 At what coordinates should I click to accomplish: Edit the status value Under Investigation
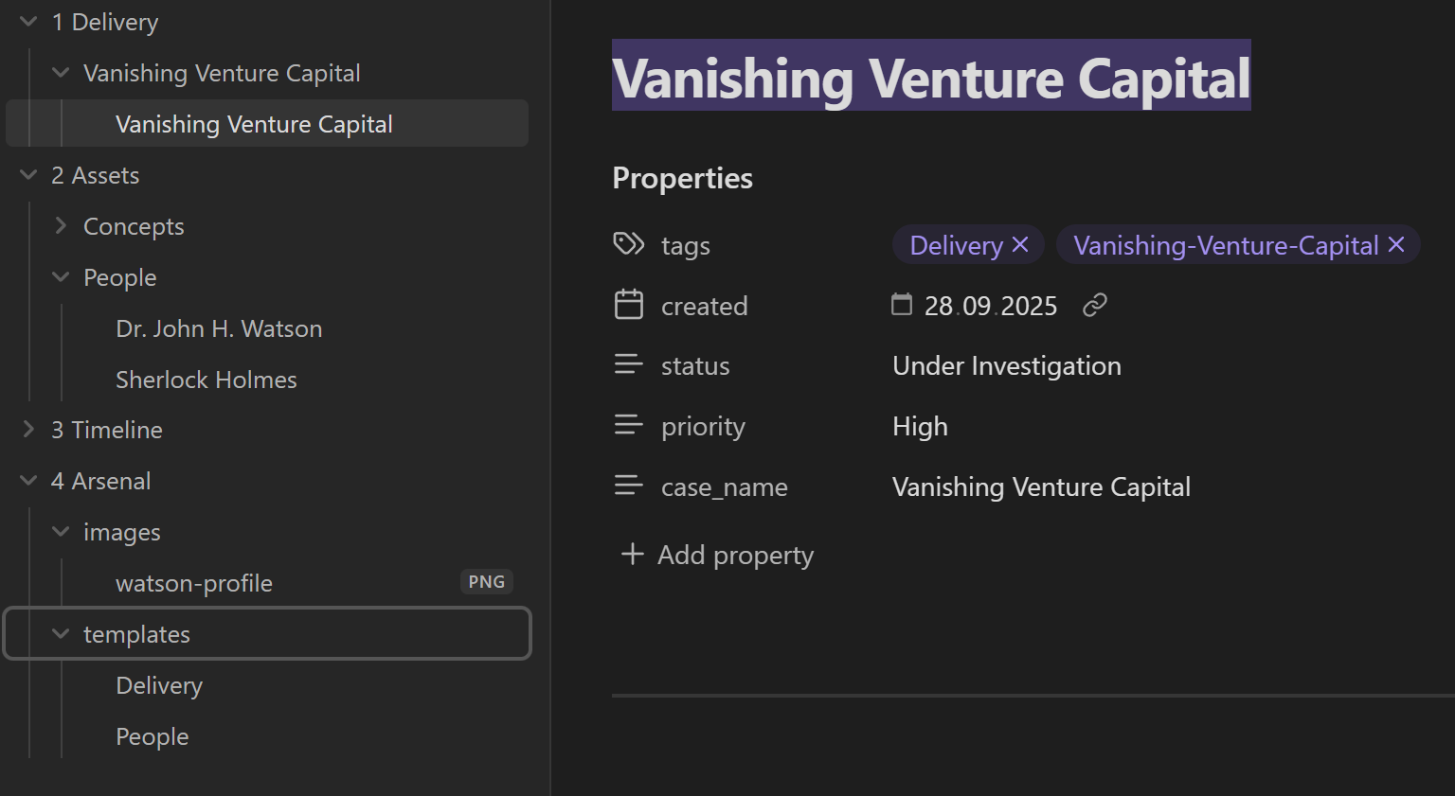pyautogui.click(x=1006, y=365)
